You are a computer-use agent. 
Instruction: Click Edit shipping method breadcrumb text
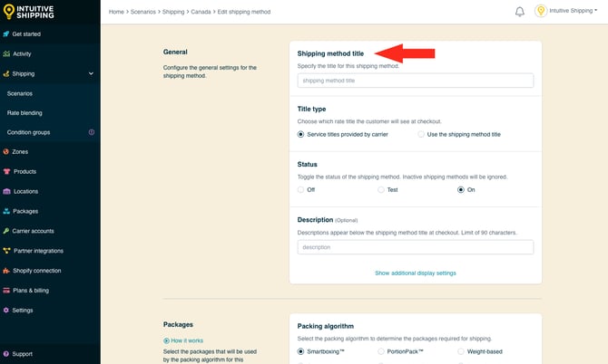tap(244, 12)
